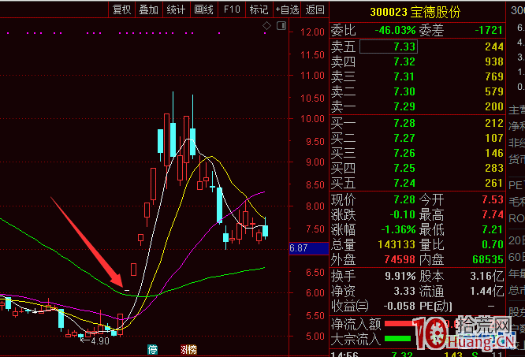Go back with 返回 button
Screen dimensions: 525x357
point(315,9)
